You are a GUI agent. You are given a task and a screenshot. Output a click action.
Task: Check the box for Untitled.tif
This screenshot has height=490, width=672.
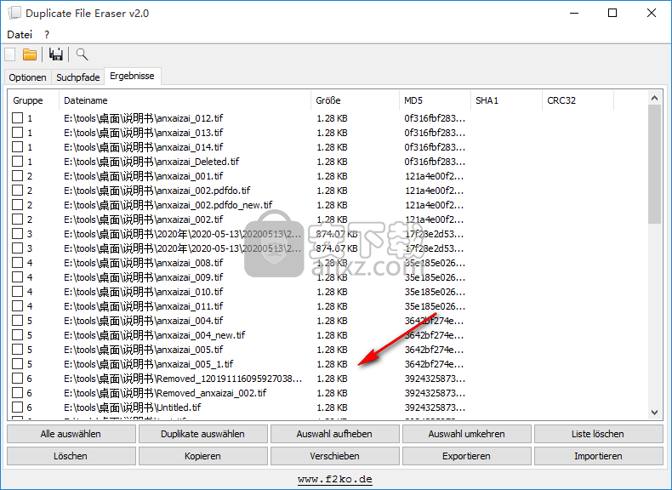coord(17,407)
